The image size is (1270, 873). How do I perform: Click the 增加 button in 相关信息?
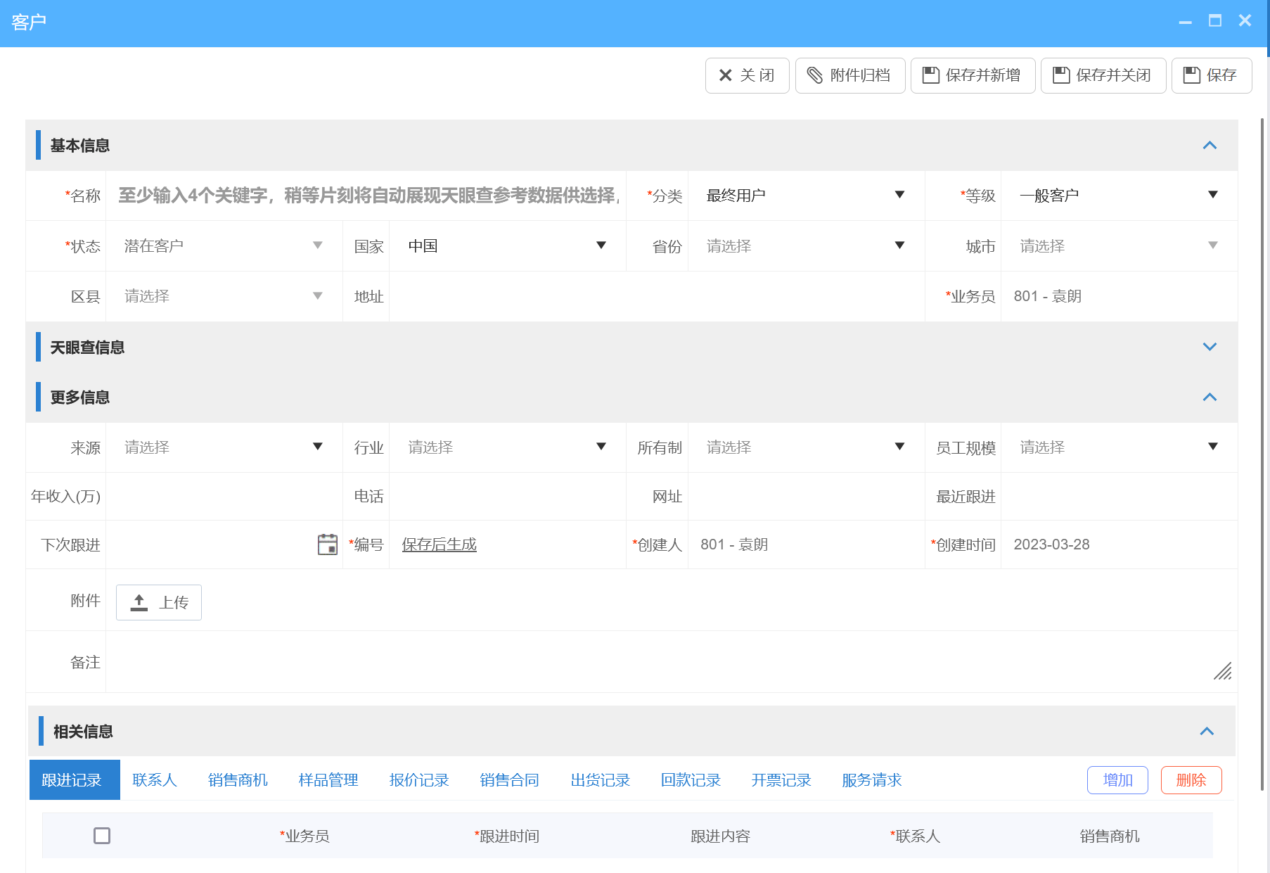[1117, 779]
